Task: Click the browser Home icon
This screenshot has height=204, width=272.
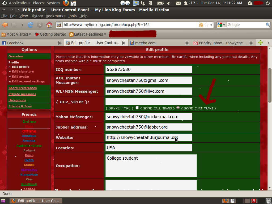Action: tap(49, 25)
